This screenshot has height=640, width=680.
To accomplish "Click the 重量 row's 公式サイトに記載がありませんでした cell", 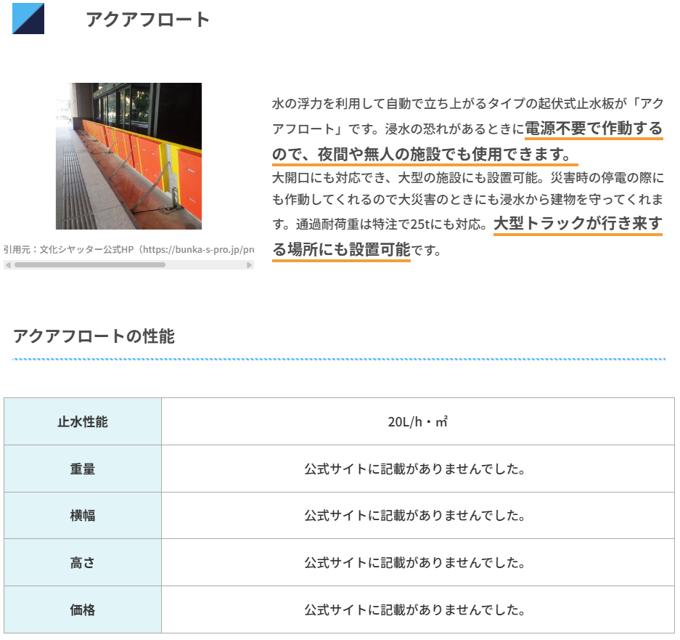I will coord(417,469).
